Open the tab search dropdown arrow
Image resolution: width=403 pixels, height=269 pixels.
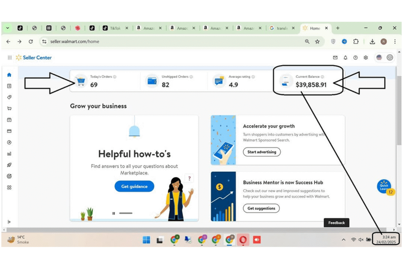7,28
